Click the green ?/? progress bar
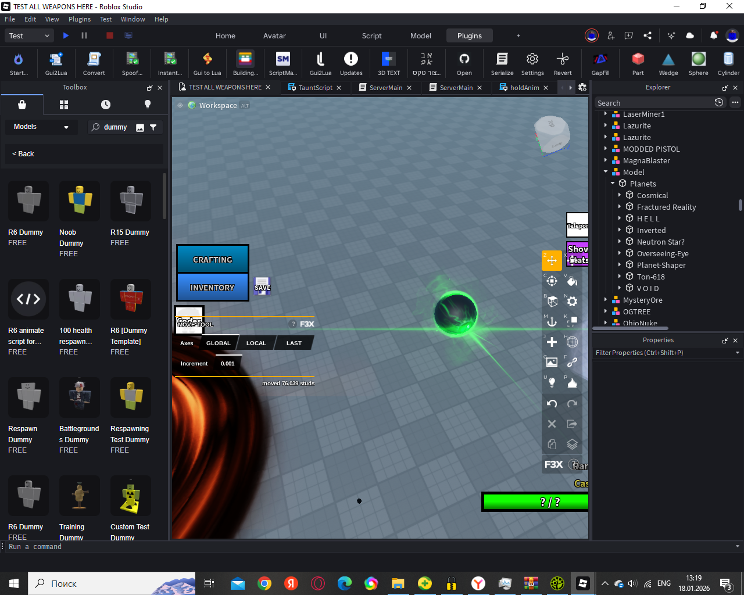The height and width of the screenshot is (595, 744). 535,502
